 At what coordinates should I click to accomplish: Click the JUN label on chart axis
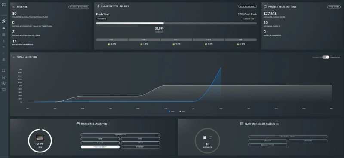(x=166, y=109)
